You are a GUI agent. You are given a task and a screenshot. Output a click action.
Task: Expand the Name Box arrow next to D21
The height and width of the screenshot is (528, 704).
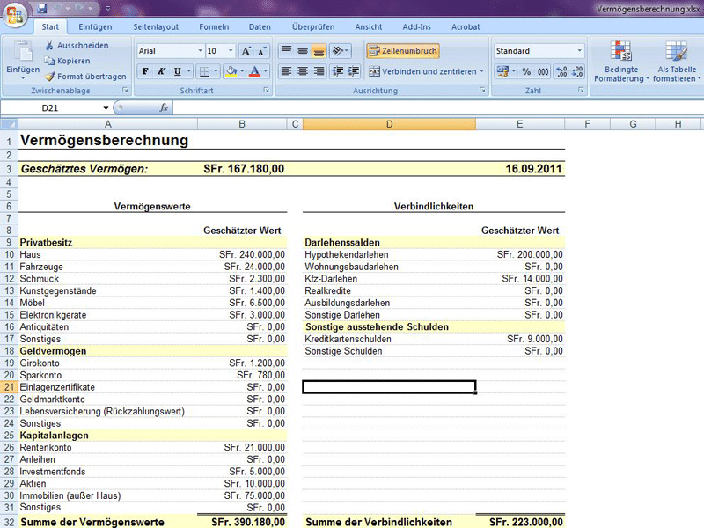106,107
